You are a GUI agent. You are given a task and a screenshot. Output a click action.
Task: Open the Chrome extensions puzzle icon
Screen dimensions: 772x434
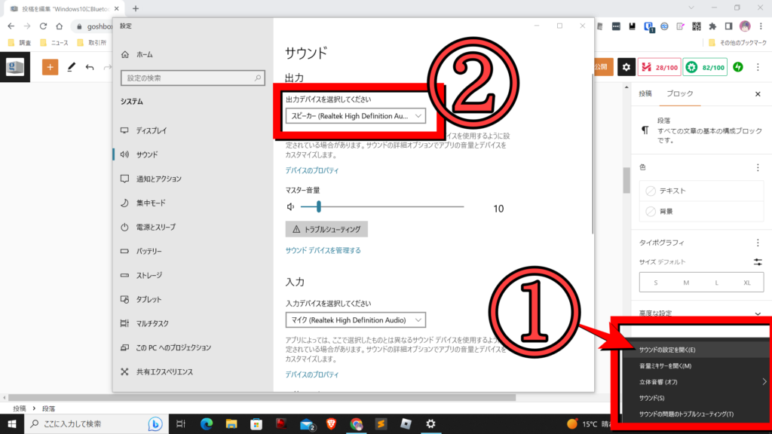pos(712,26)
